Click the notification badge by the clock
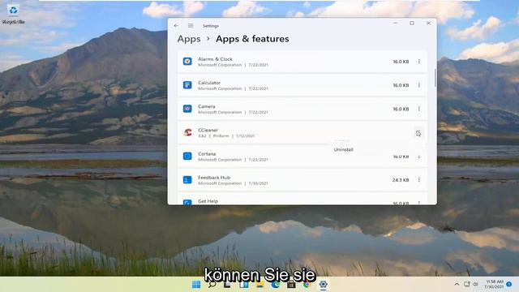This screenshot has height=292, width=519. point(509,285)
